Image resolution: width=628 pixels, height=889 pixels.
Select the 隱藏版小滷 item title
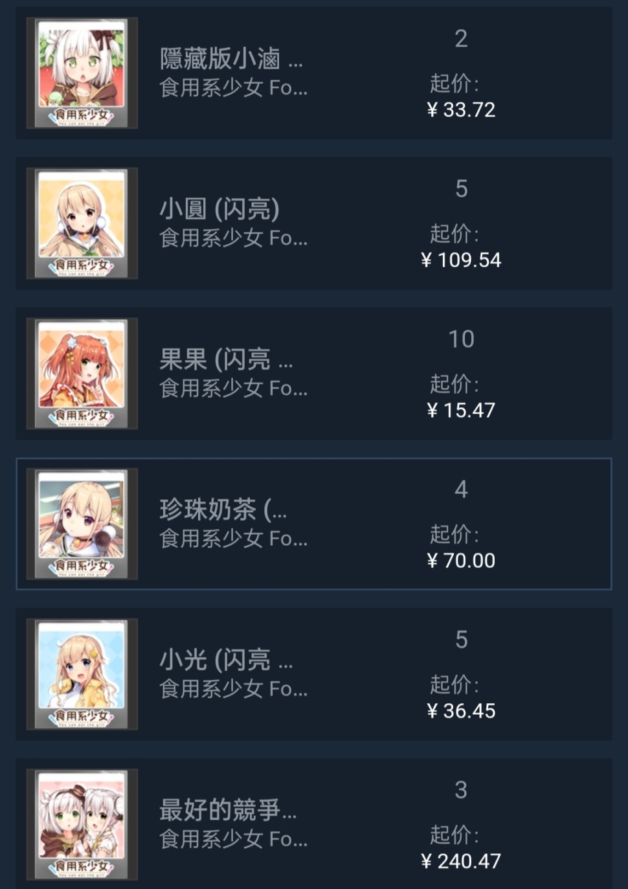[231, 59]
